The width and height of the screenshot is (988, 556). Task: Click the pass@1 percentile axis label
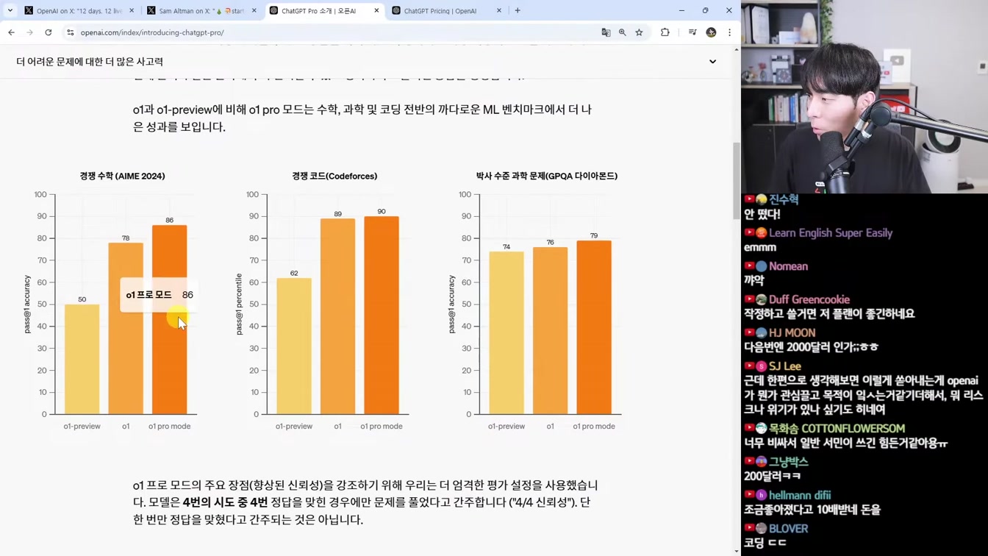239,304
